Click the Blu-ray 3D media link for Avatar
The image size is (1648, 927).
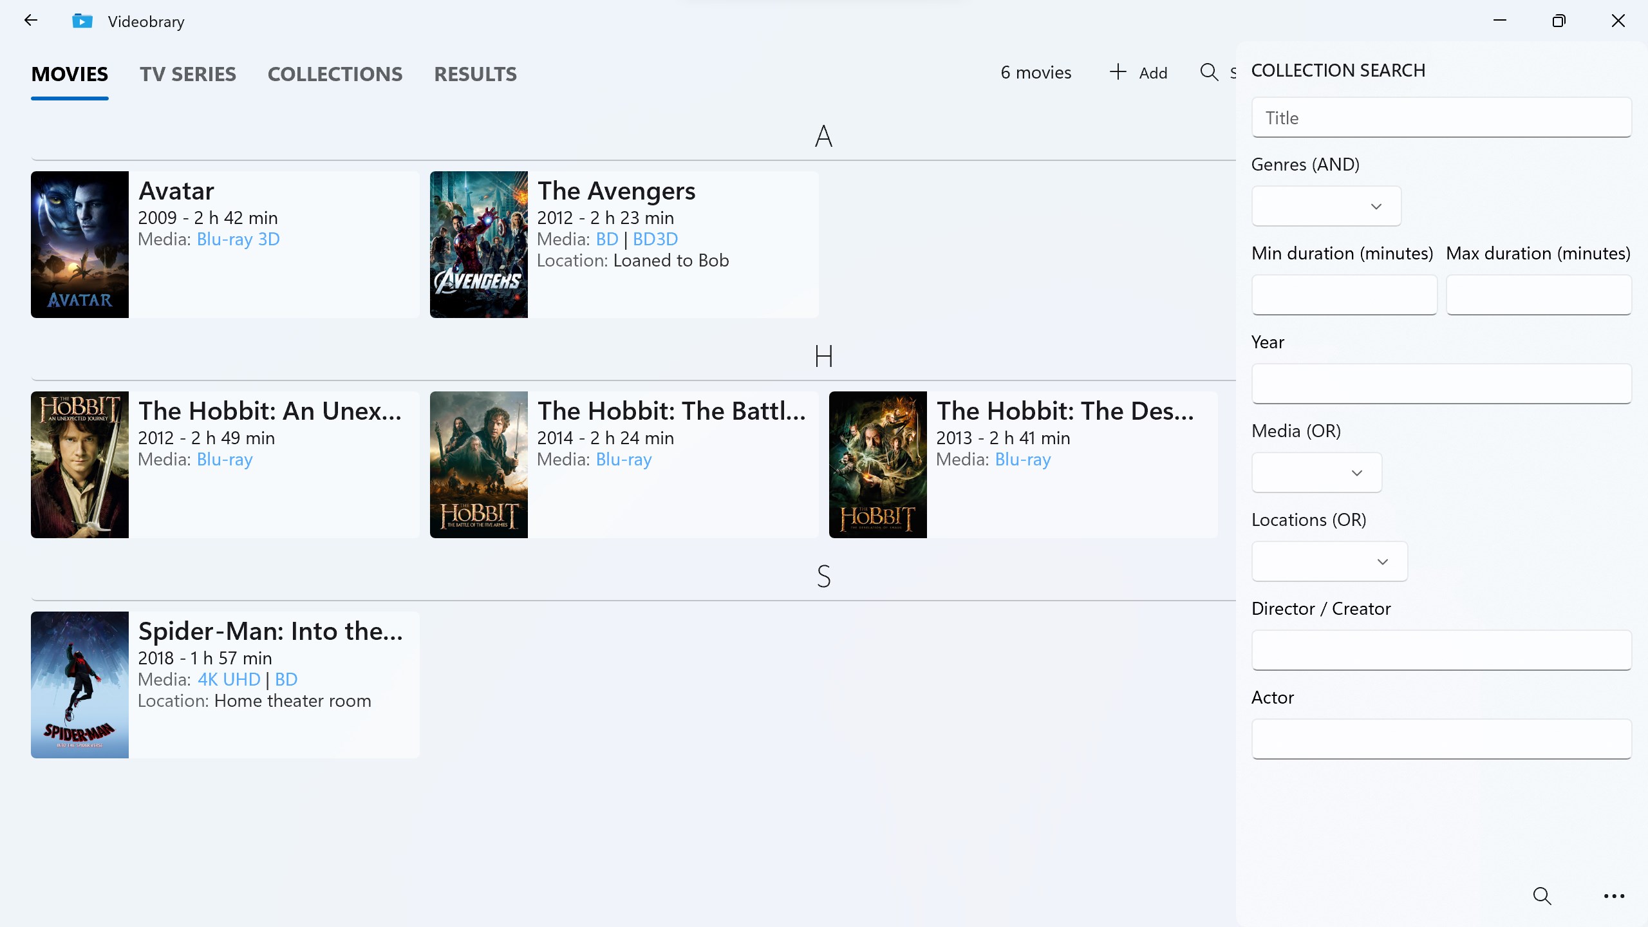point(238,239)
